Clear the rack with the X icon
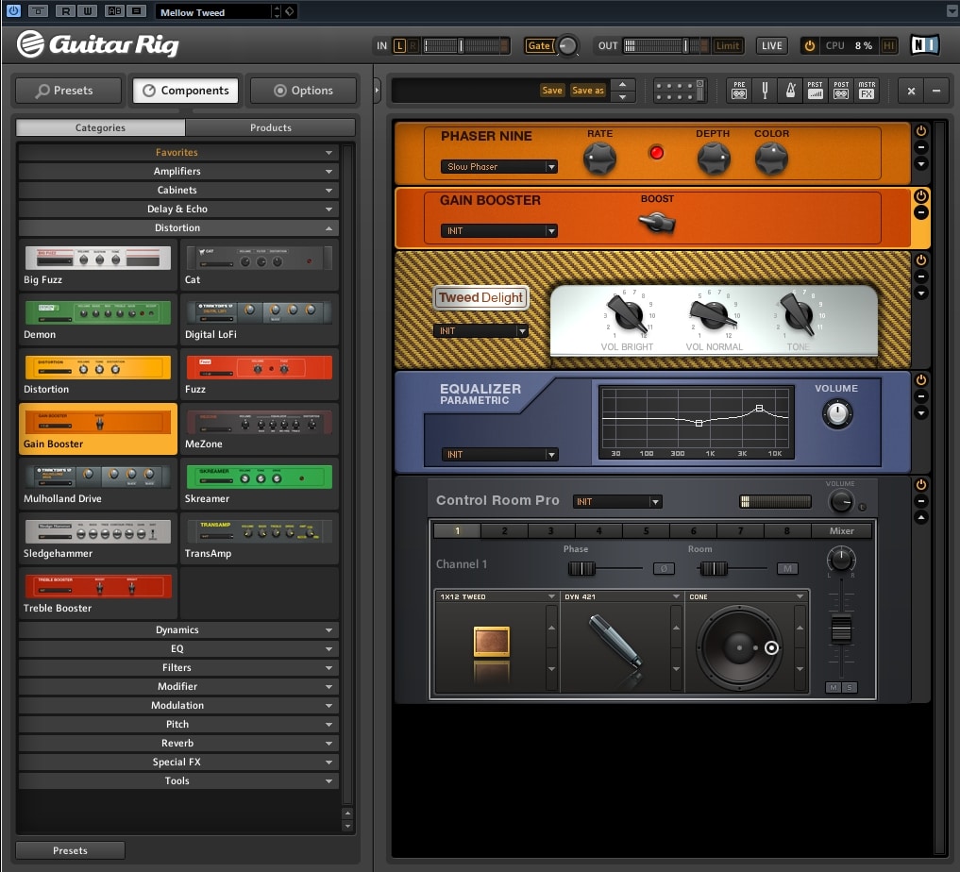 (x=911, y=91)
